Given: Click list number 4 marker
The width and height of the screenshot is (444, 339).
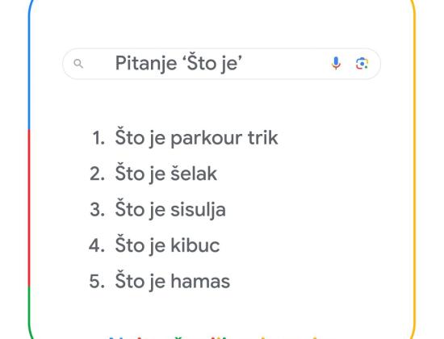Looking at the screenshot, I should coord(97,245).
